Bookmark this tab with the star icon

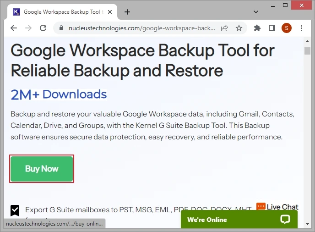click(239, 28)
